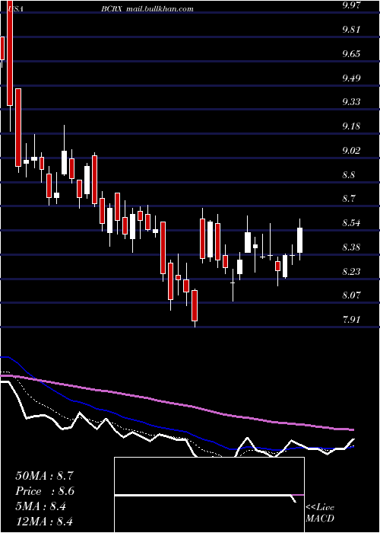Click the 50MA : 8.7 readout
This screenshot has height=533, width=380.
tap(44, 476)
